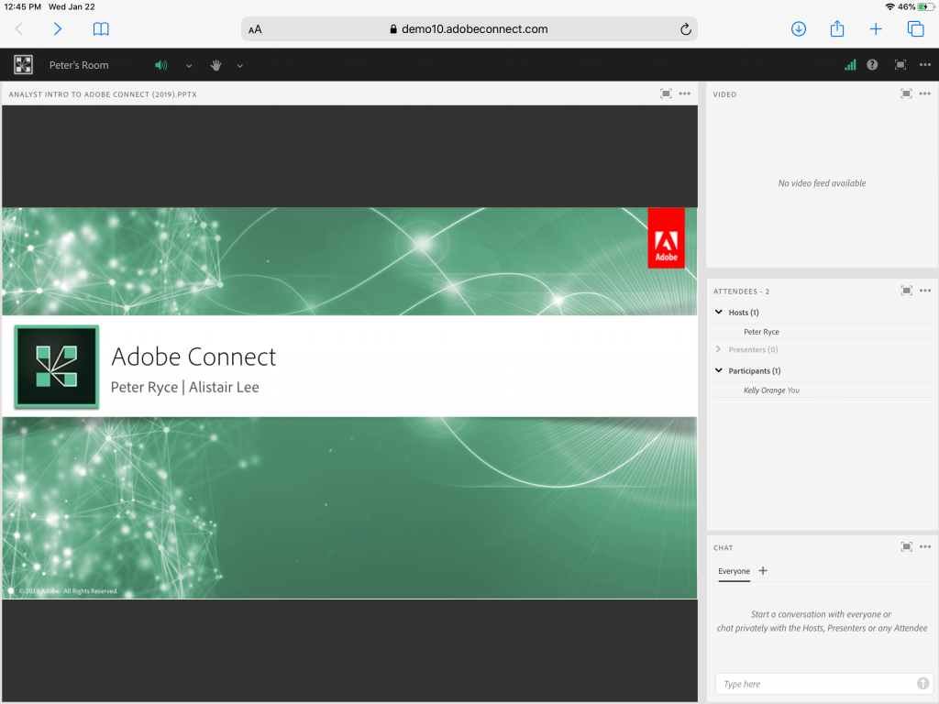Check the connection status bars icon
This screenshot has height=704, width=939.
click(x=848, y=65)
